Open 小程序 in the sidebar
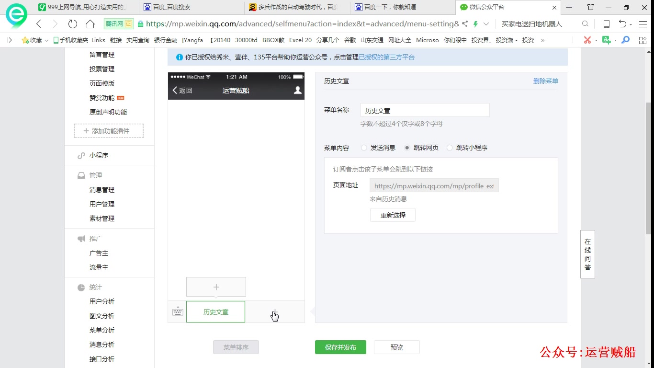 pos(99,155)
